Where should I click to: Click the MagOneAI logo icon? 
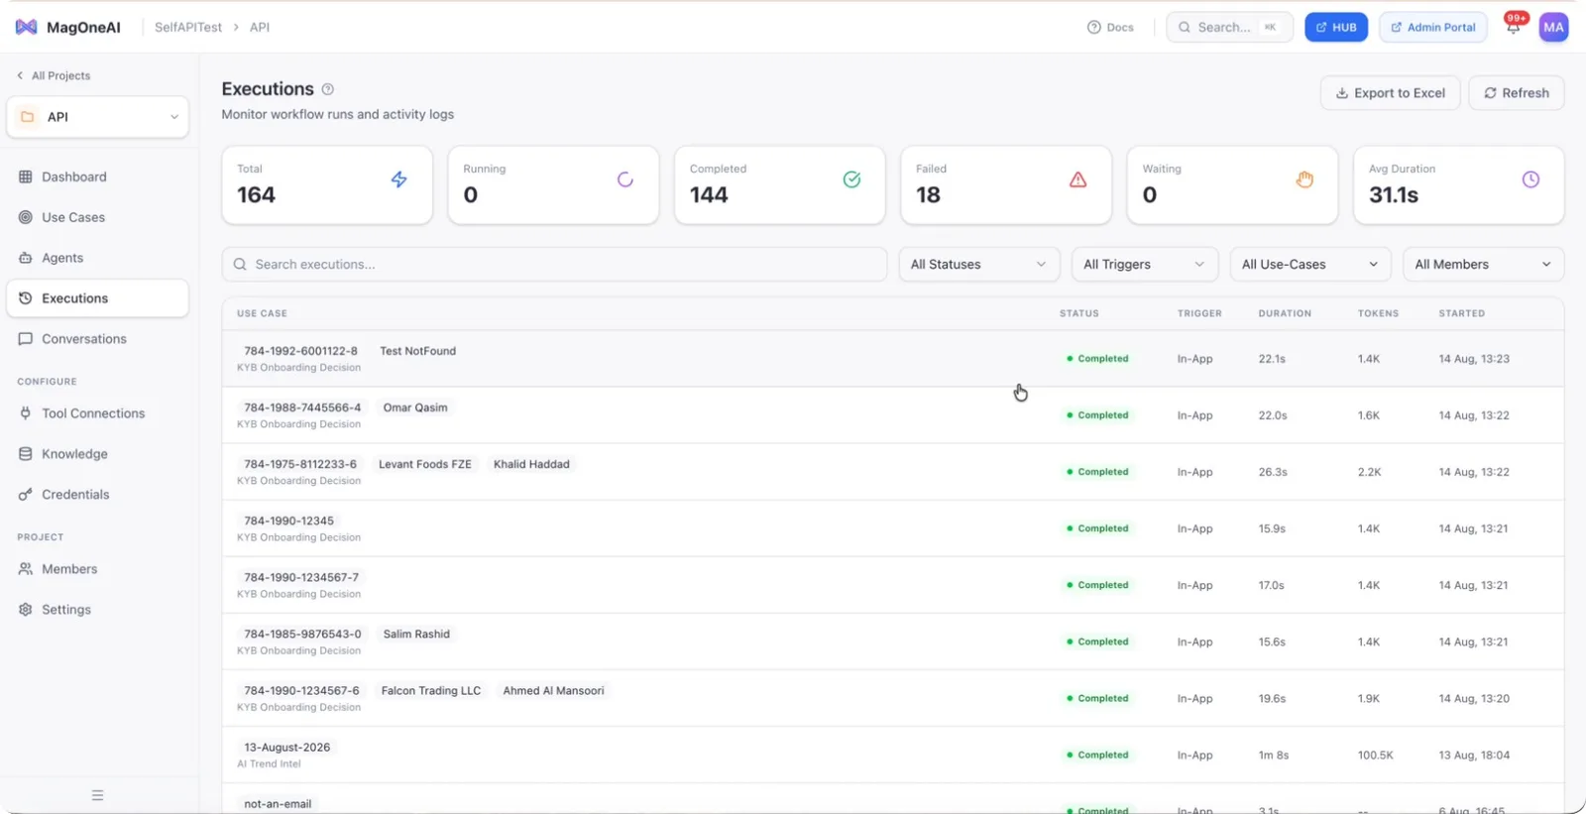pyautogui.click(x=27, y=27)
